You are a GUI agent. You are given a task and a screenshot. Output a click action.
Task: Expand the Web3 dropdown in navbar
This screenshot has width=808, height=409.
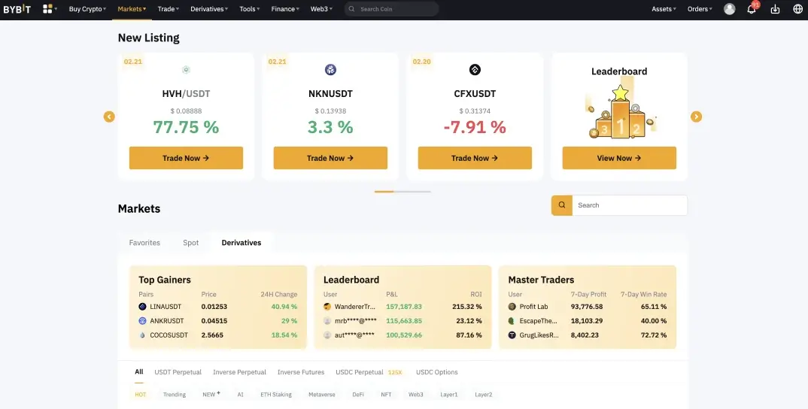tap(321, 9)
